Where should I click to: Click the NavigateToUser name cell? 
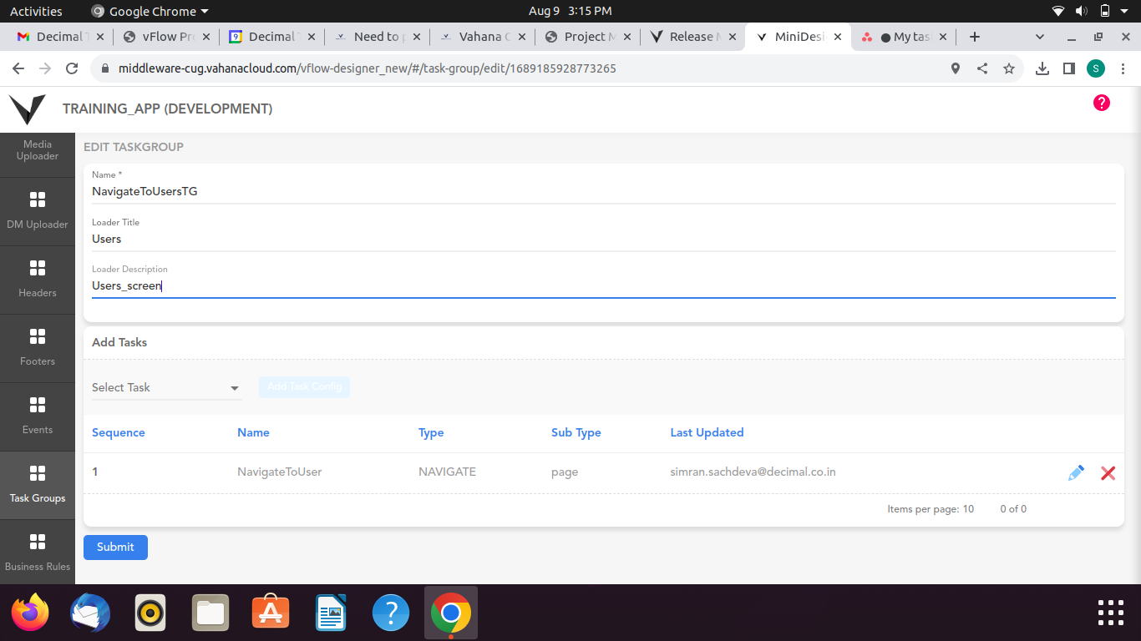280,472
